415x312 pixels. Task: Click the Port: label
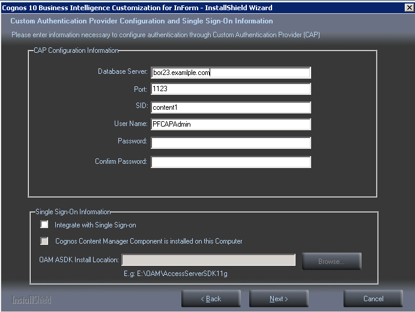point(141,89)
